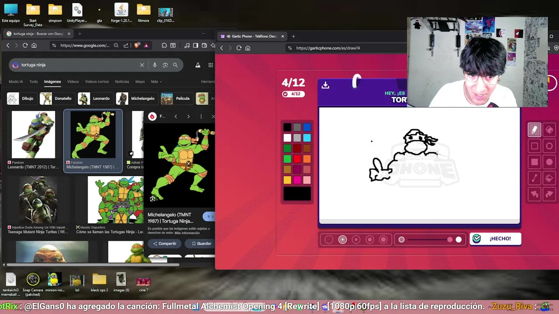559x314 pixels.
Task: Open Snap Camera desktop shortcut
Action: pos(33,283)
